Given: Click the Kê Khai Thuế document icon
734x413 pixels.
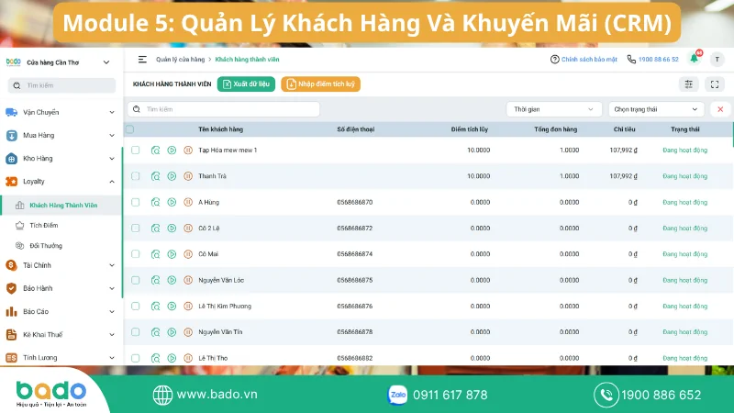Looking at the screenshot, I should [x=11, y=334].
